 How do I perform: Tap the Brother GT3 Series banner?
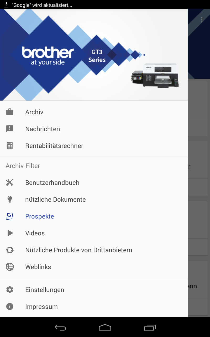94,55
